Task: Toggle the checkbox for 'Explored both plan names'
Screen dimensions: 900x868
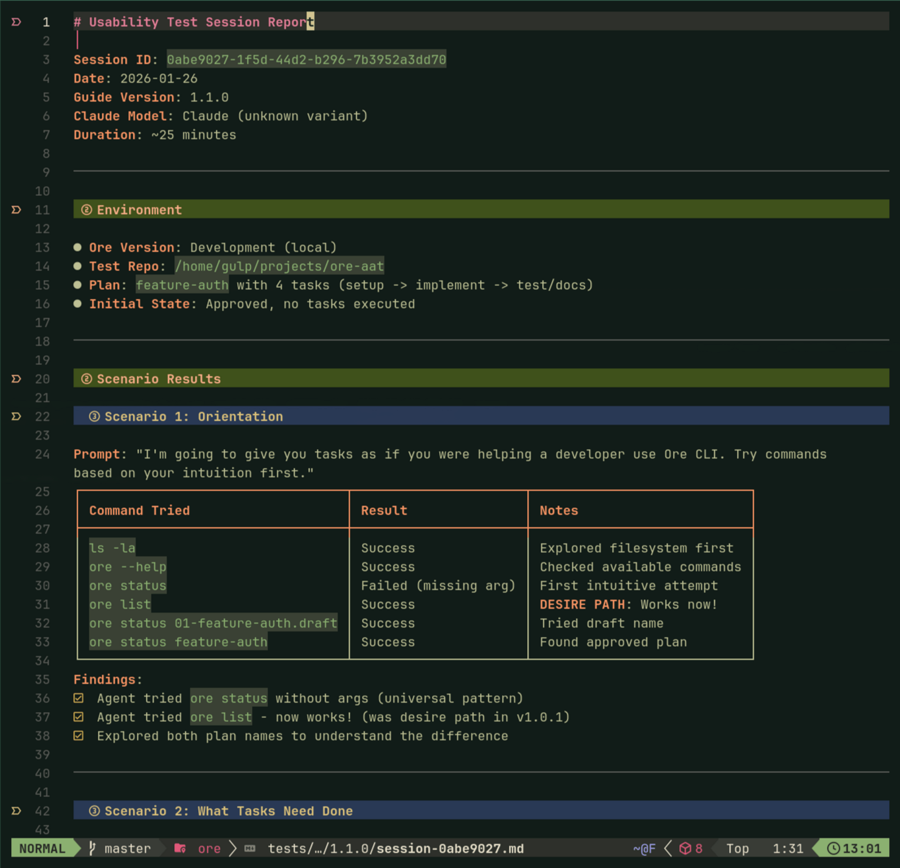Action: (x=79, y=736)
